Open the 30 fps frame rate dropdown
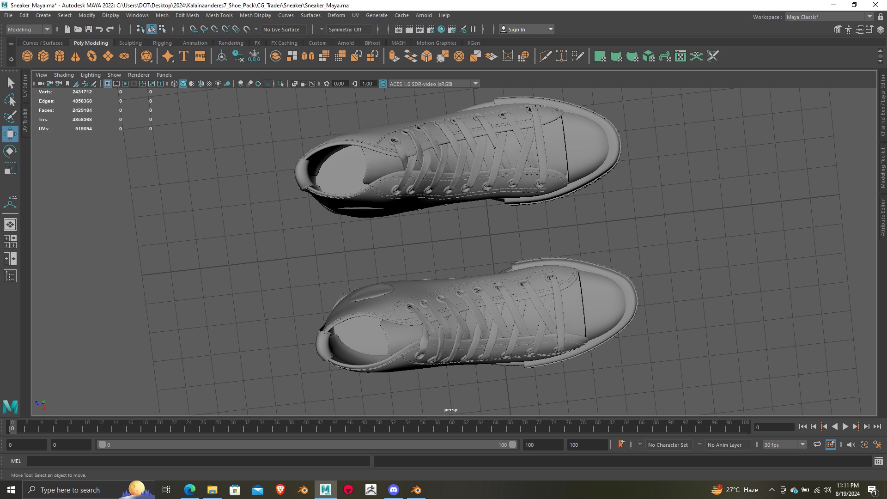Image resolution: width=887 pixels, height=499 pixels. 784,444
